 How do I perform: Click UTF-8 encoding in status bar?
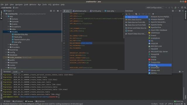pyautogui.click(x=170, y=104)
